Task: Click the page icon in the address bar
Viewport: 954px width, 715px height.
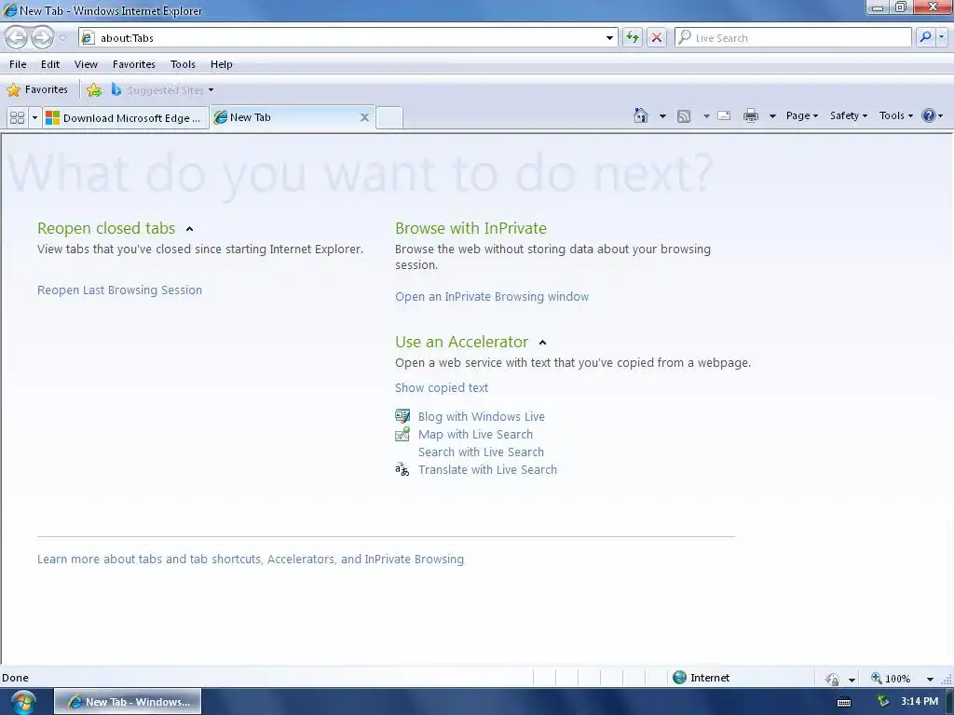Action: [x=88, y=37]
